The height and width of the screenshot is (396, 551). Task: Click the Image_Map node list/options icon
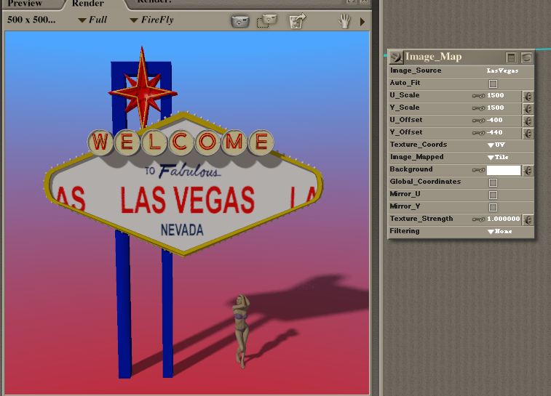pyautogui.click(x=511, y=57)
